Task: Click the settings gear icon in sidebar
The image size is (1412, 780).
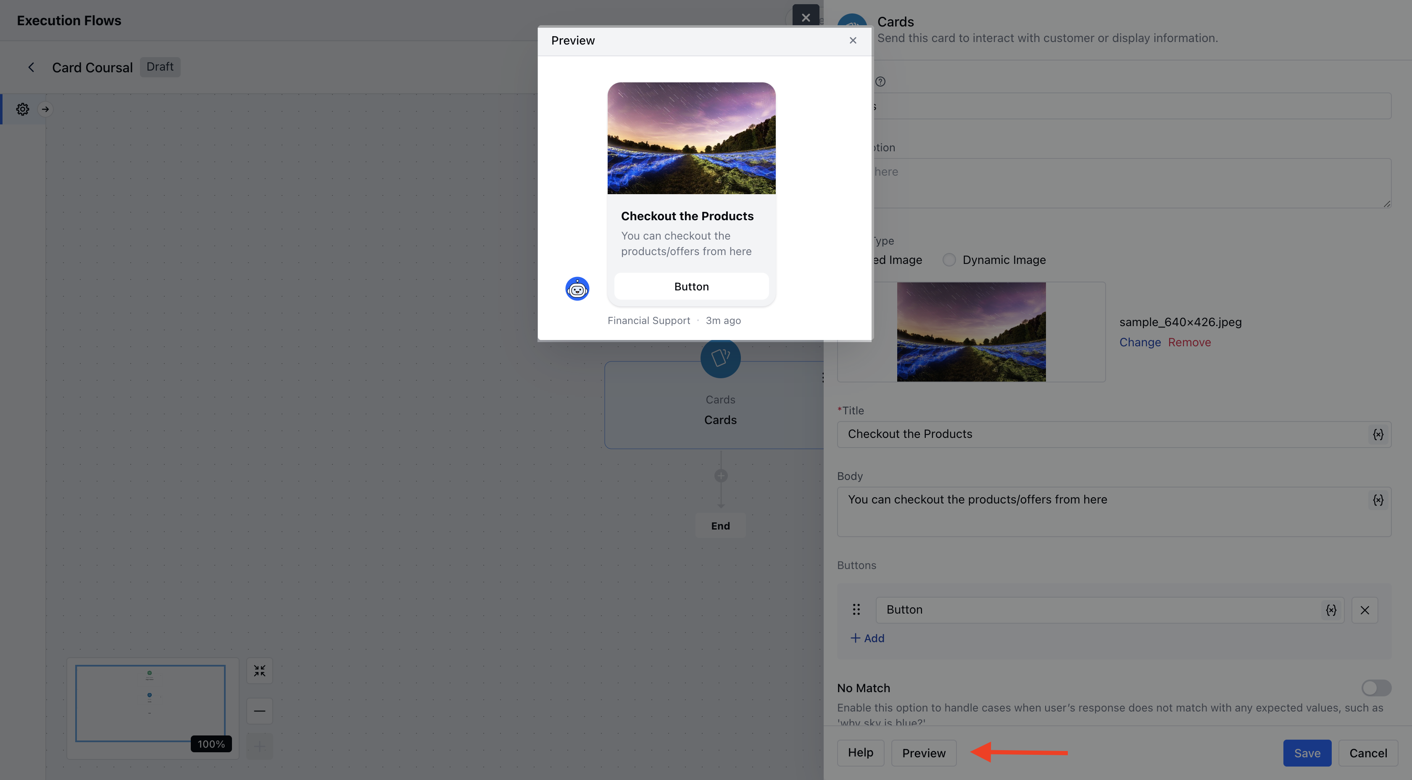Action: click(22, 109)
